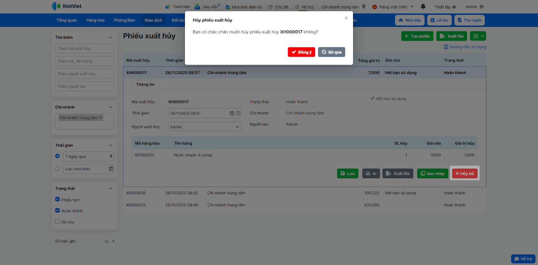Focus the Theo người tạo search field
538x265 pixels.
click(x=84, y=86)
